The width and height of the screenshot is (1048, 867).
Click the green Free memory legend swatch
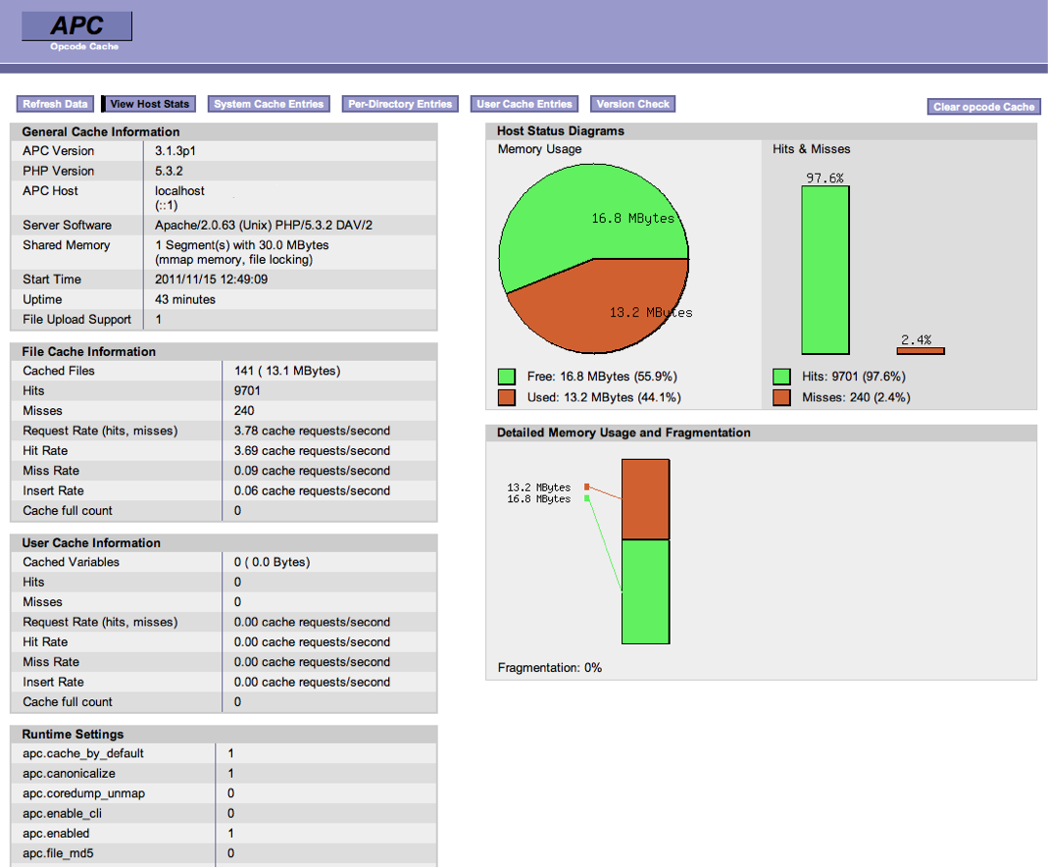pos(507,377)
